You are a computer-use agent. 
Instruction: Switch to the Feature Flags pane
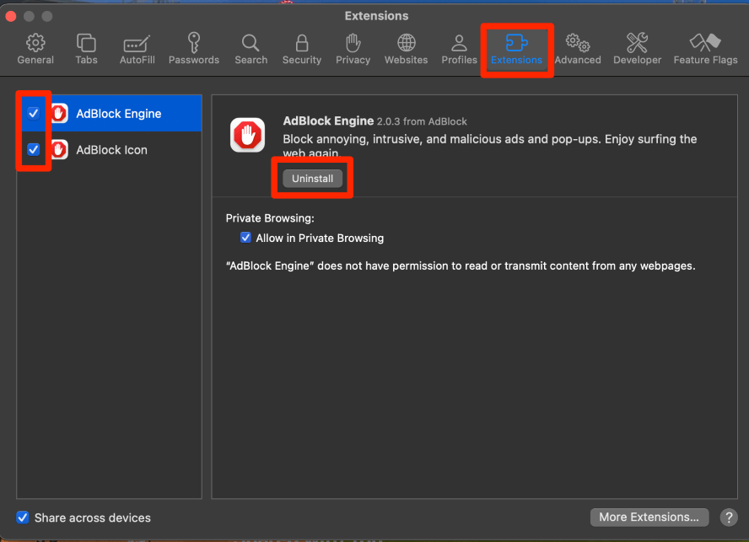pos(705,49)
